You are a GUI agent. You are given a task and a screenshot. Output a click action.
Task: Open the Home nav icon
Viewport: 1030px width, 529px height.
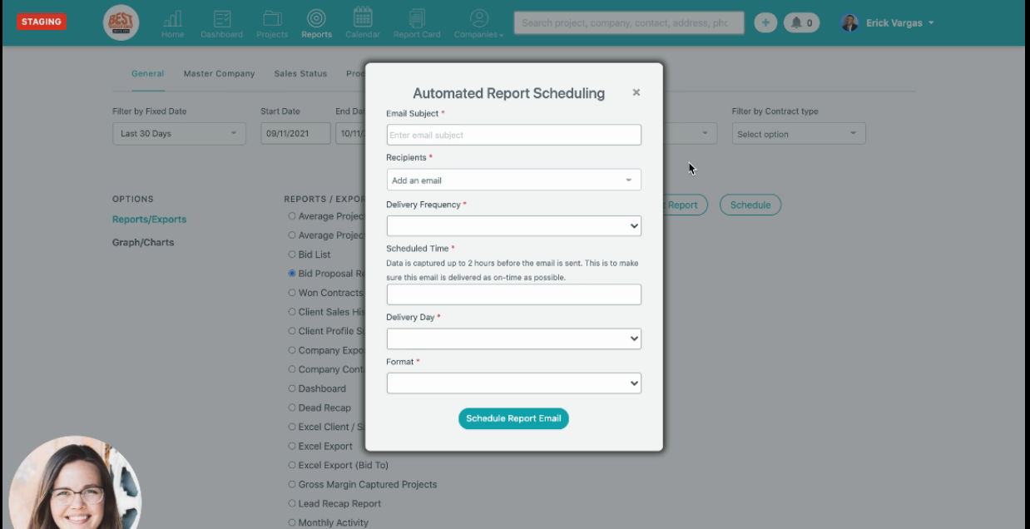click(172, 23)
